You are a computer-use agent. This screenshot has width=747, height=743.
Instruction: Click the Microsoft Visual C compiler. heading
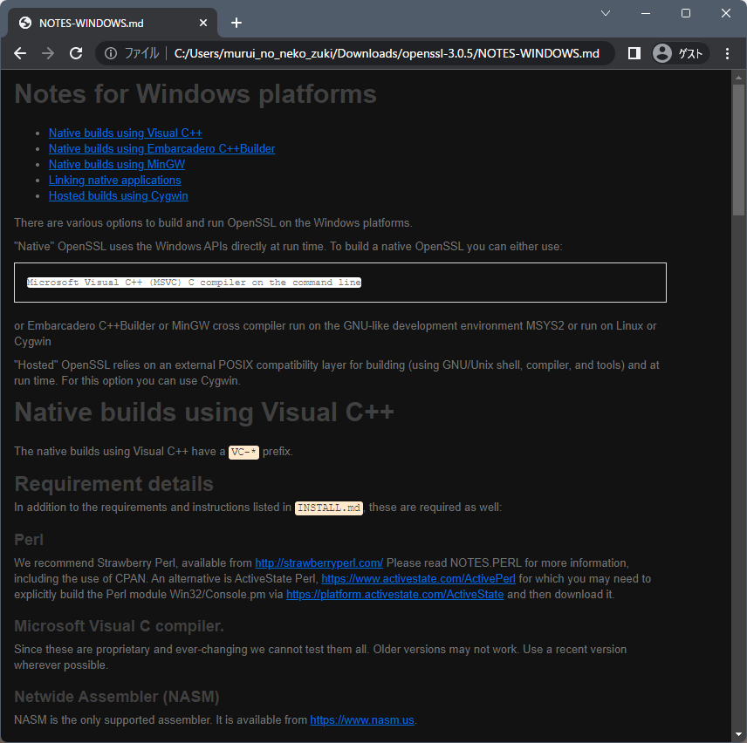pos(119,626)
